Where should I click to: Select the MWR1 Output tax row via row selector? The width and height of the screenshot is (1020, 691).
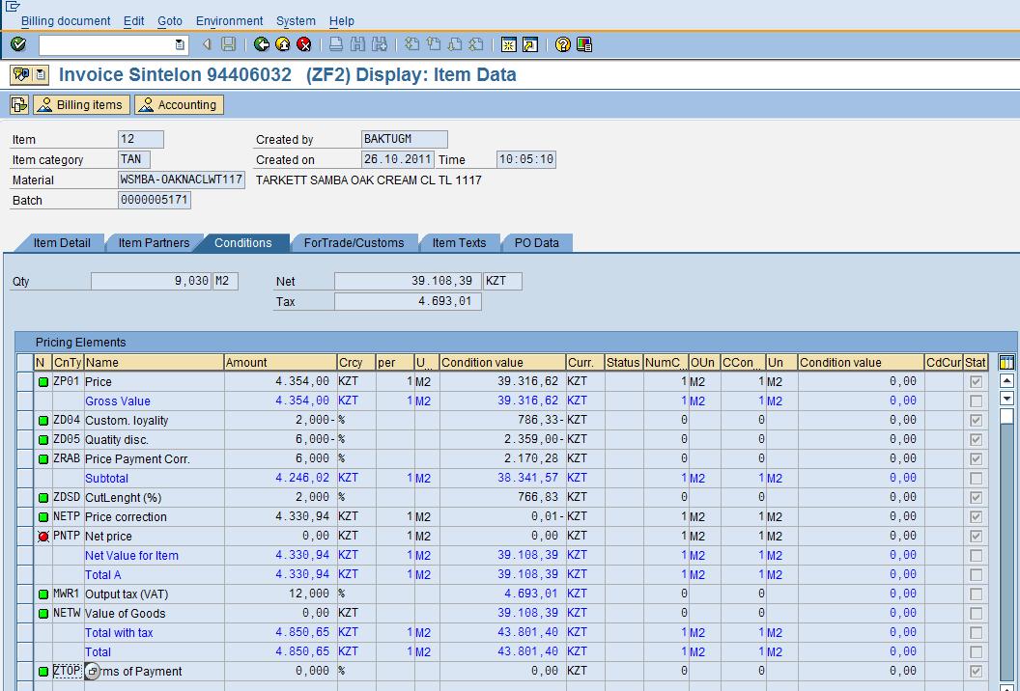coord(25,594)
